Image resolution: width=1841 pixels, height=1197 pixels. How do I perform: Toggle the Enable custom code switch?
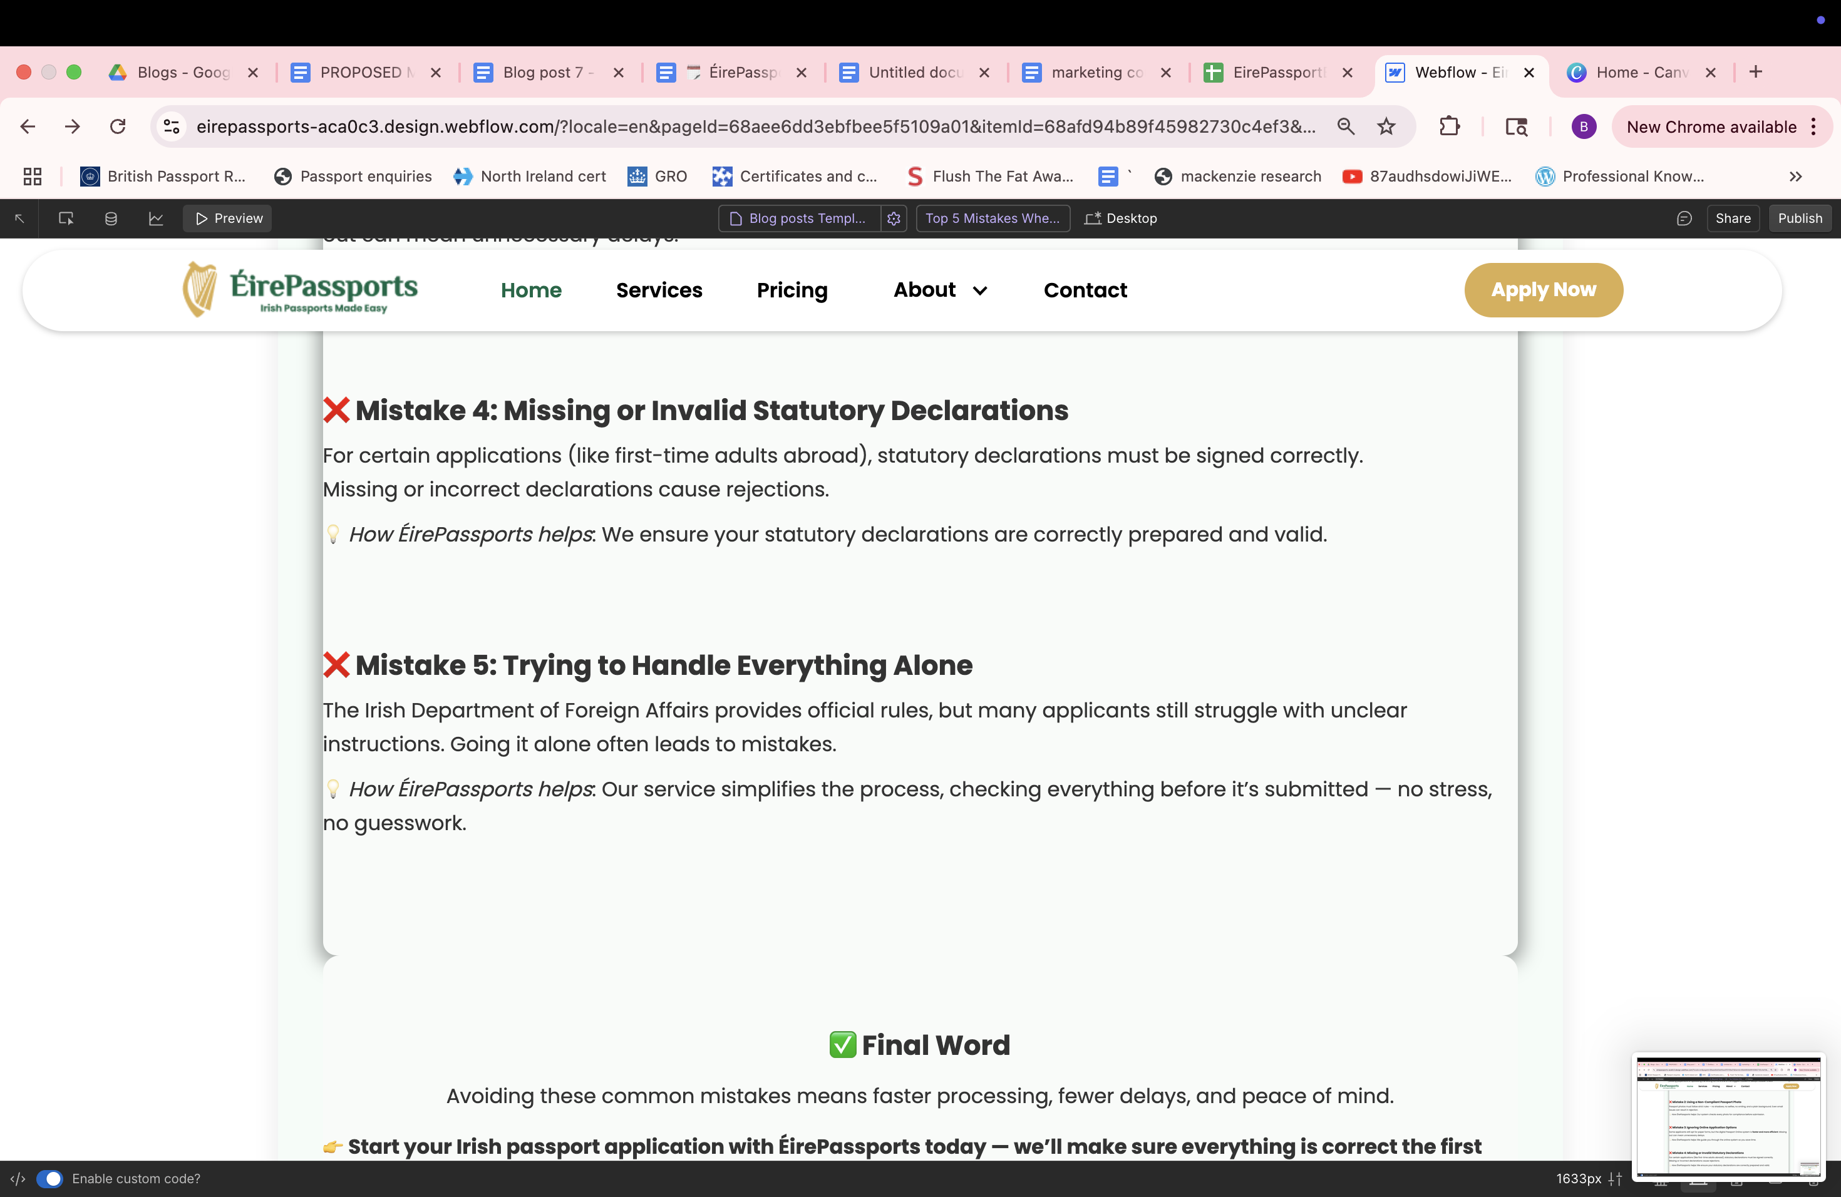coord(49,1178)
